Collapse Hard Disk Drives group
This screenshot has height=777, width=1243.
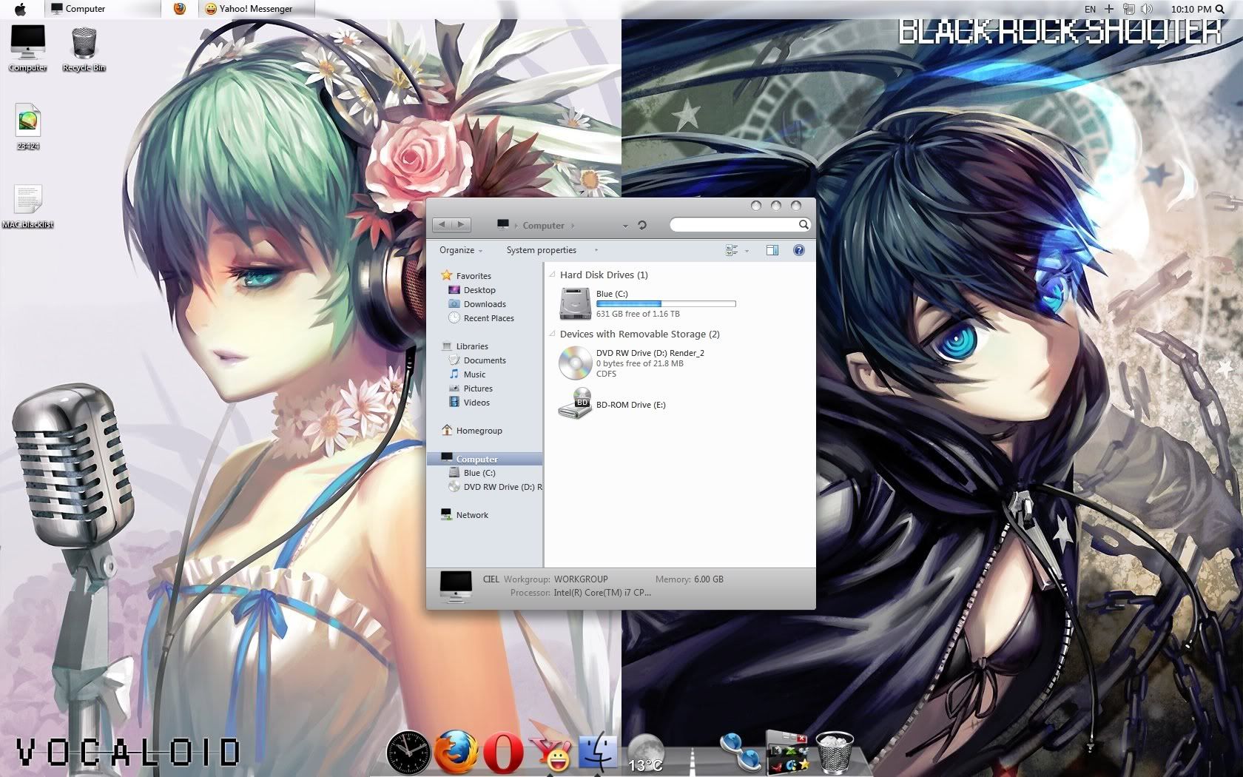tap(553, 275)
